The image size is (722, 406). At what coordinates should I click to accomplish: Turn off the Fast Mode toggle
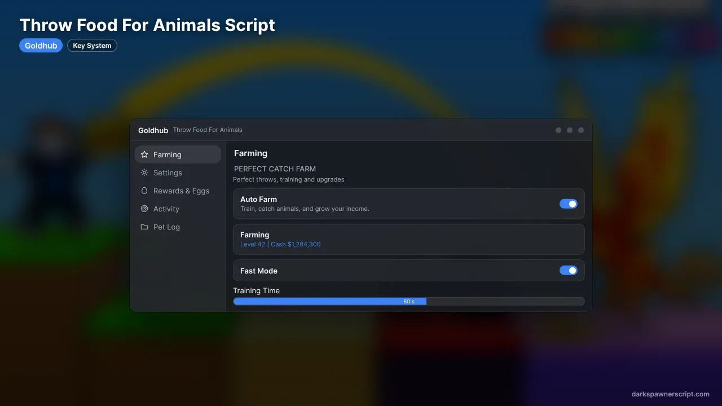[x=569, y=271]
